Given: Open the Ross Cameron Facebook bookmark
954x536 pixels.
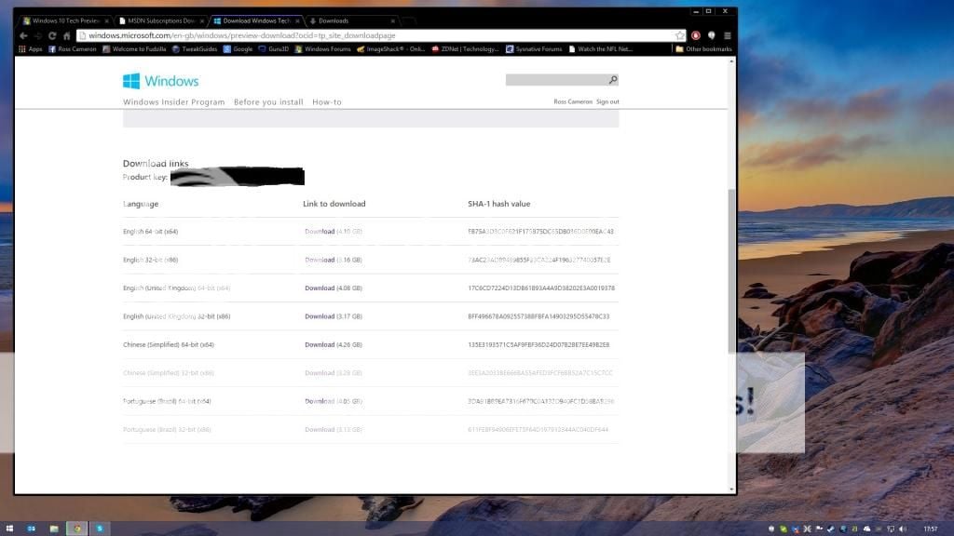Looking at the screenshot, I should (x=73, y=49).
